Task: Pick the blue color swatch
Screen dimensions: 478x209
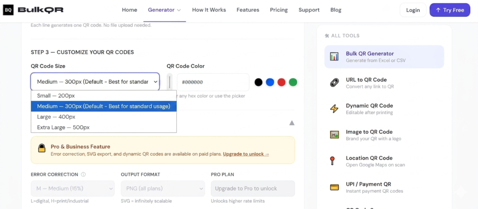Action: coord(270,82)
